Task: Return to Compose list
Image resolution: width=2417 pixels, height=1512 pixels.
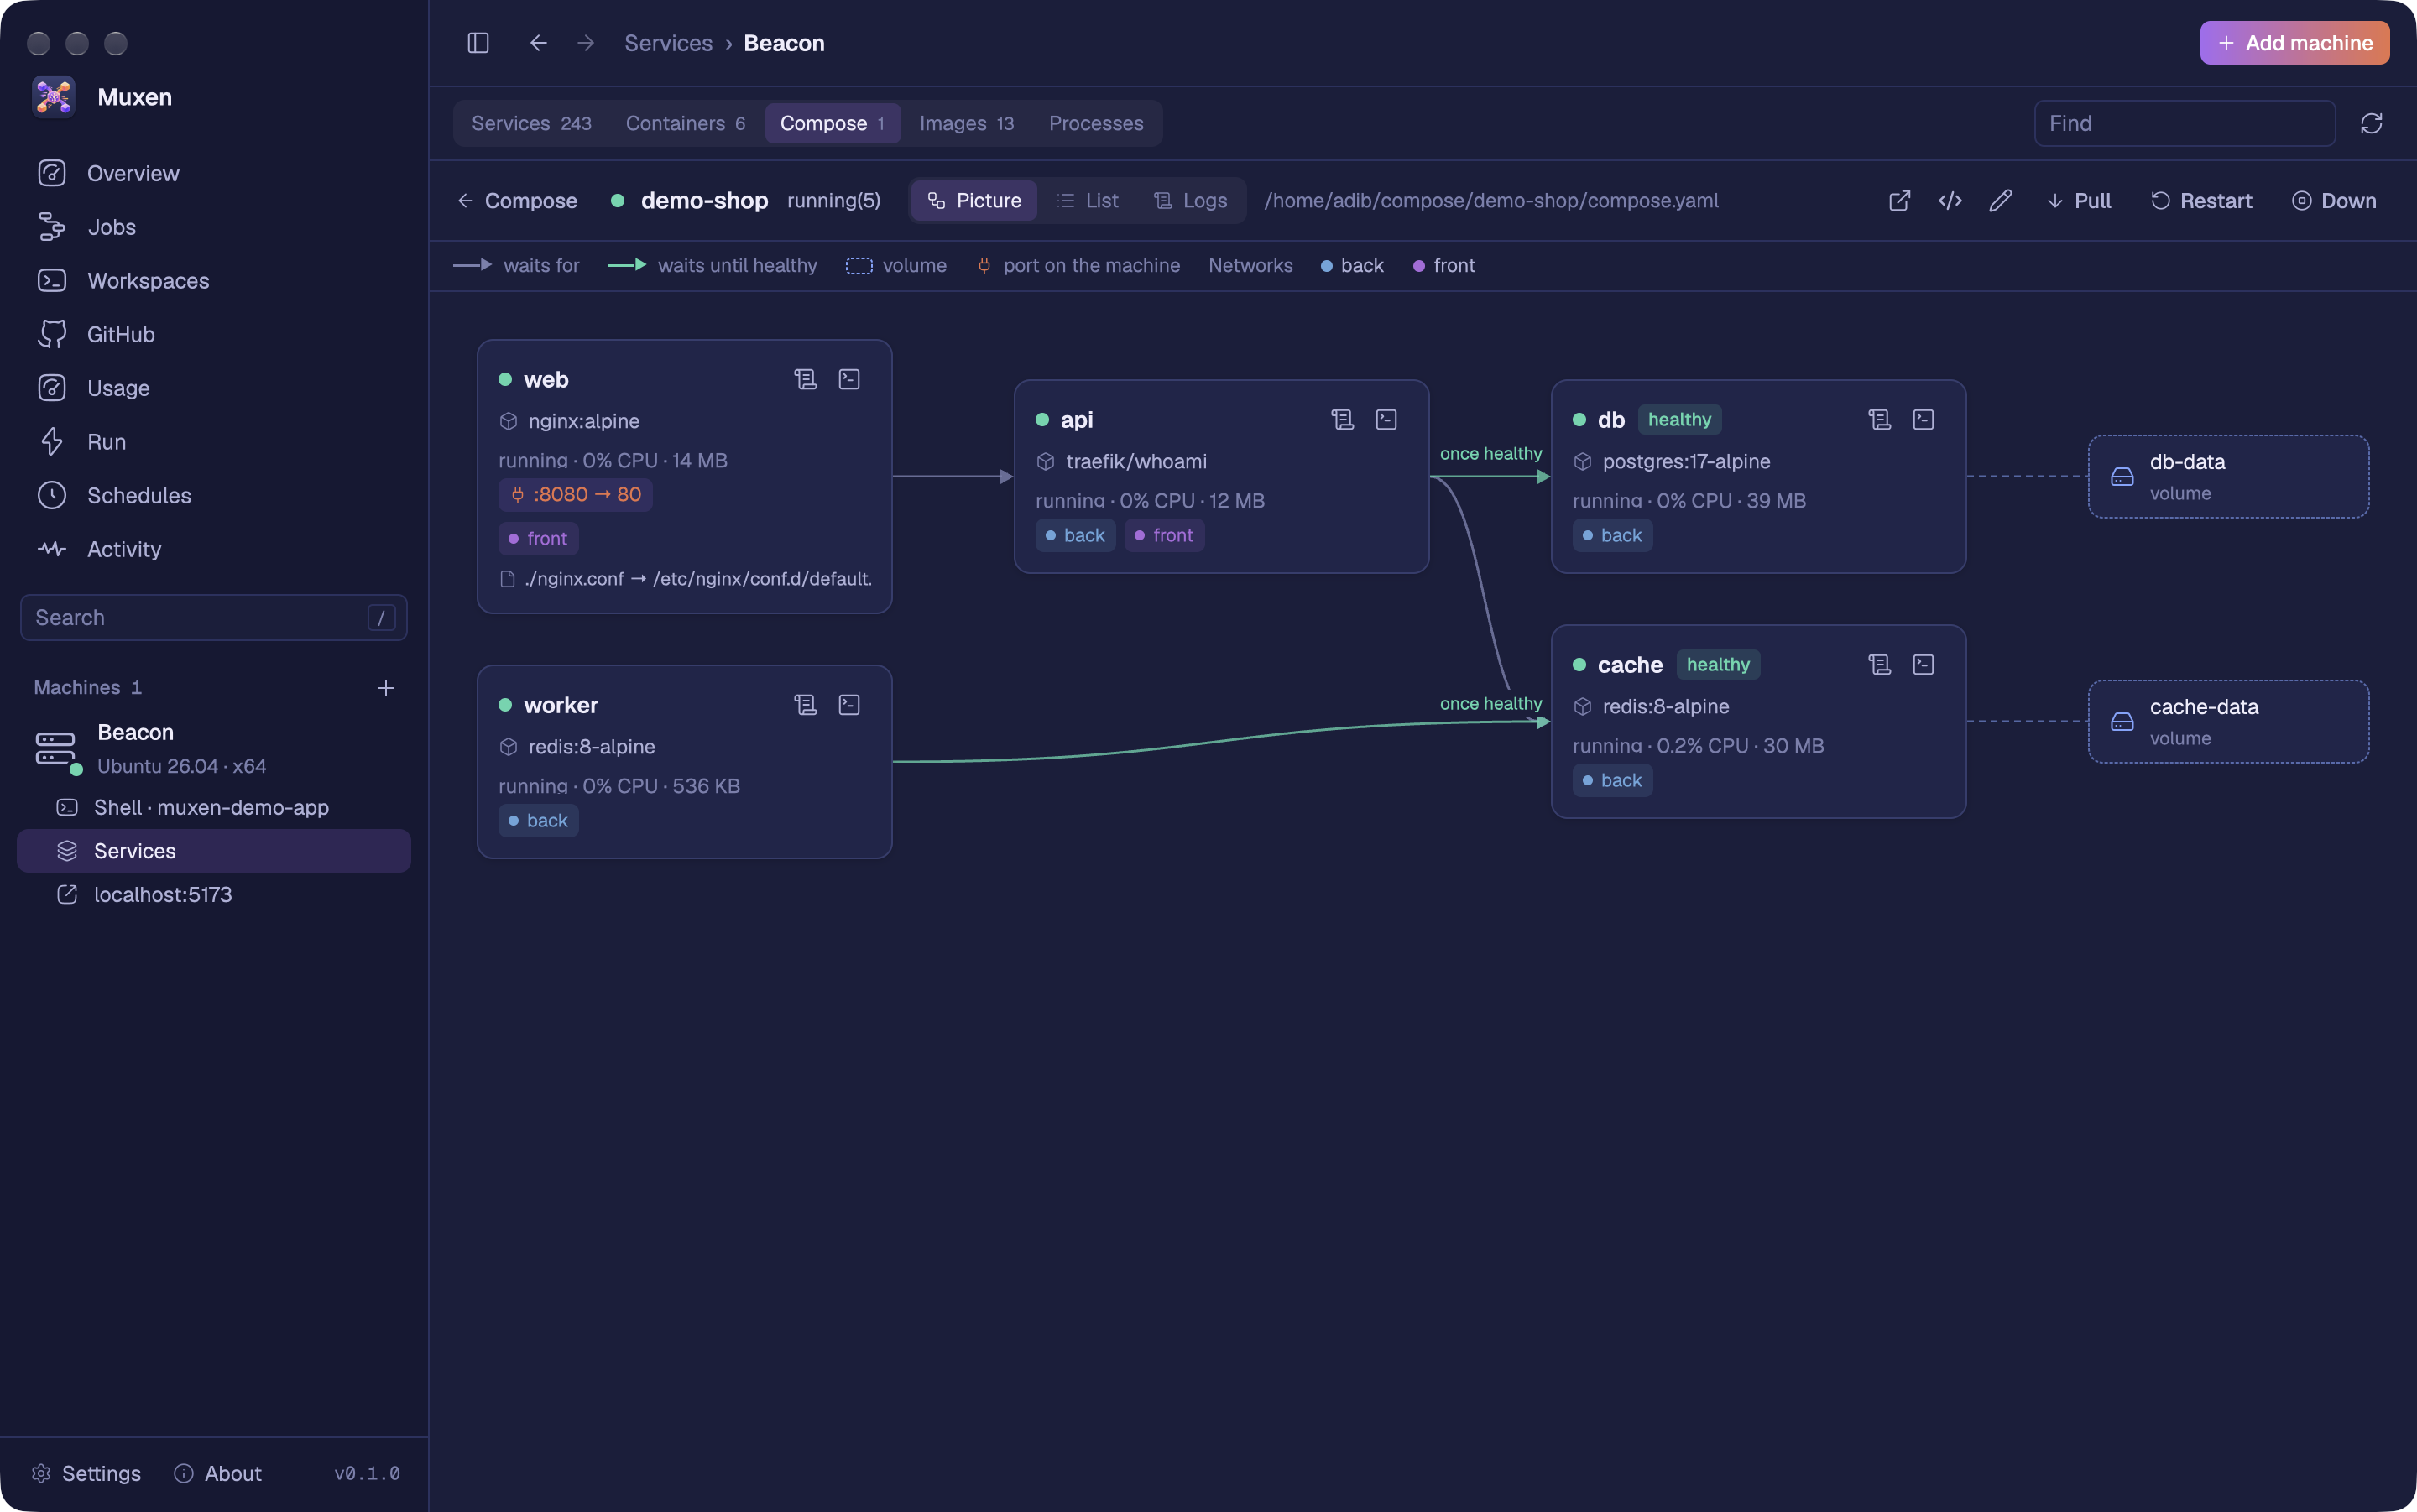Action: 517,201
